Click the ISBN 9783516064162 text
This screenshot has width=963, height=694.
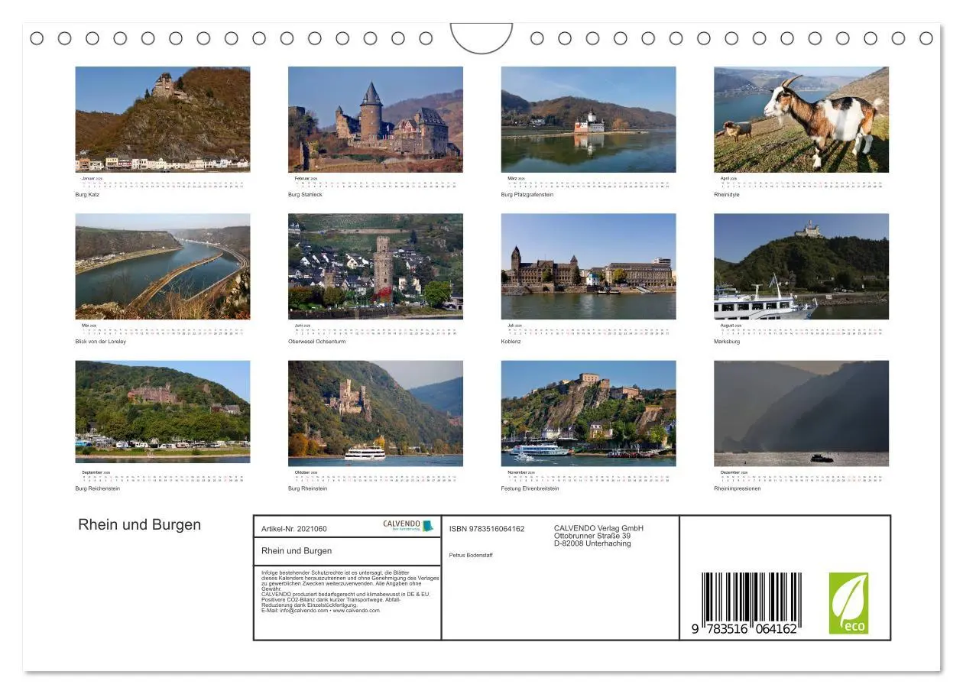tap(485, 527)
